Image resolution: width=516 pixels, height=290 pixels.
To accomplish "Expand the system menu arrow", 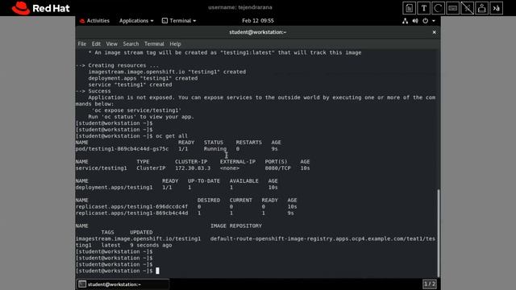I will 434,21.
